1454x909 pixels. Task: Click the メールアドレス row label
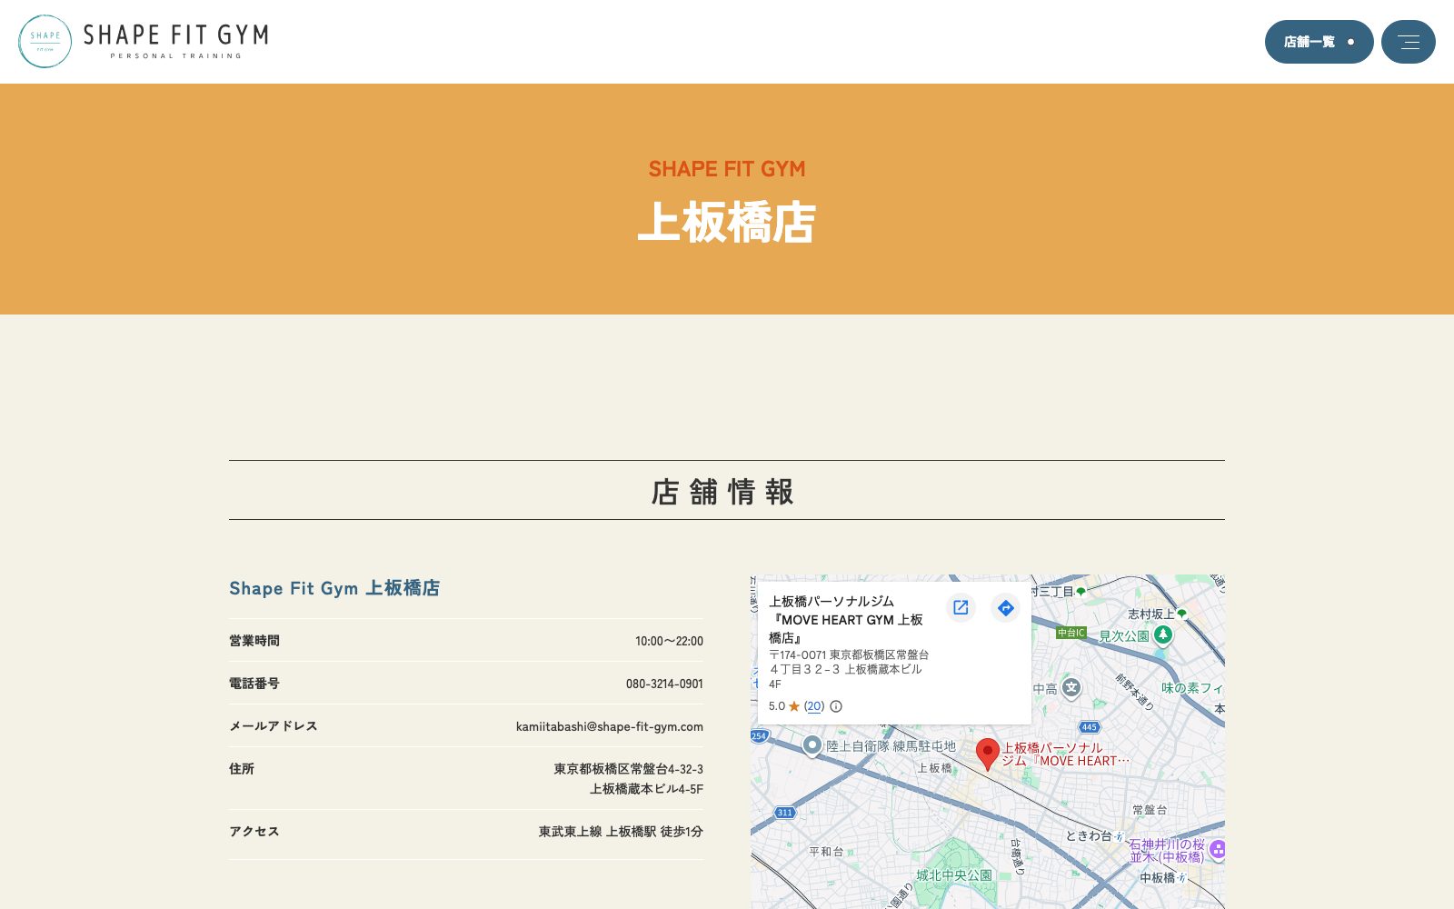click(x=274, y=726)
